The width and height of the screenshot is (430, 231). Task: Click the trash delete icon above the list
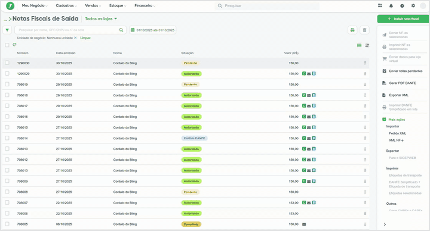click(364, 30)
